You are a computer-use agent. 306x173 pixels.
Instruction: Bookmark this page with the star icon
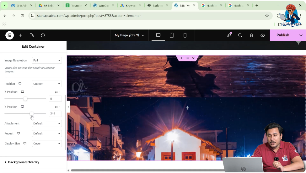tap(267, 16)
